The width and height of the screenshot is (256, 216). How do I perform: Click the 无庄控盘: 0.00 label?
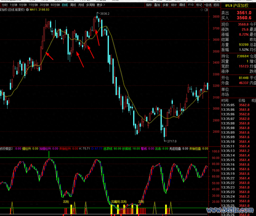click(x=179, y=149)
